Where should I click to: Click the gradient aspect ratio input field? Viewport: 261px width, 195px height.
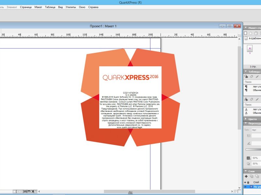256,136
